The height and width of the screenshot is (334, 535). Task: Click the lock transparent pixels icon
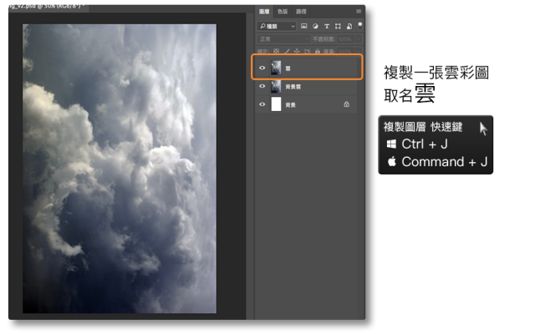[x=277, y=50]
